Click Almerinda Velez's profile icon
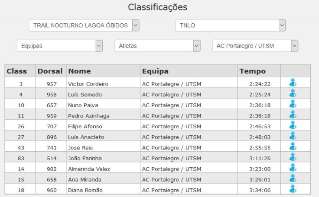The height and width of the screenshot is (197, 319). [x=293, y=168]
